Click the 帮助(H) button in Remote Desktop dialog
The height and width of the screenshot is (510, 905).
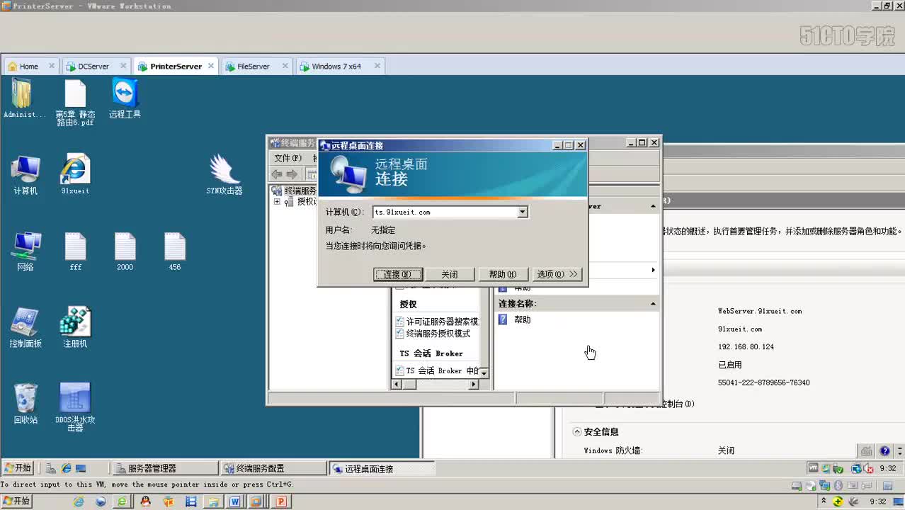point(503,274)
